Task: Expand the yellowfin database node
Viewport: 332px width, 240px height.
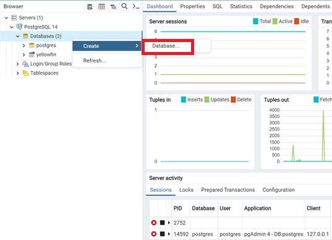Action: click(23, 54)
